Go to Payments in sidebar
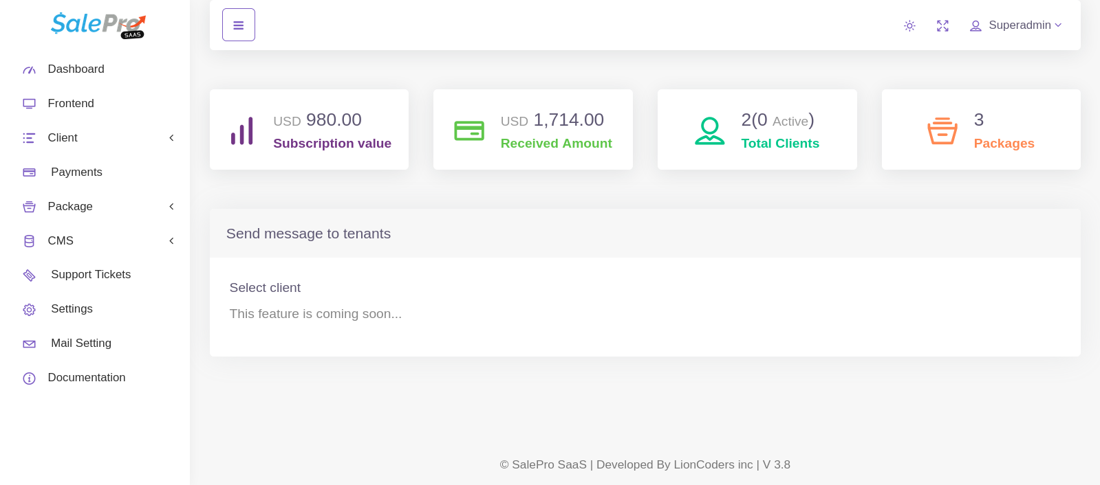This screenshot has height=485, width=1100. point(76,172)
